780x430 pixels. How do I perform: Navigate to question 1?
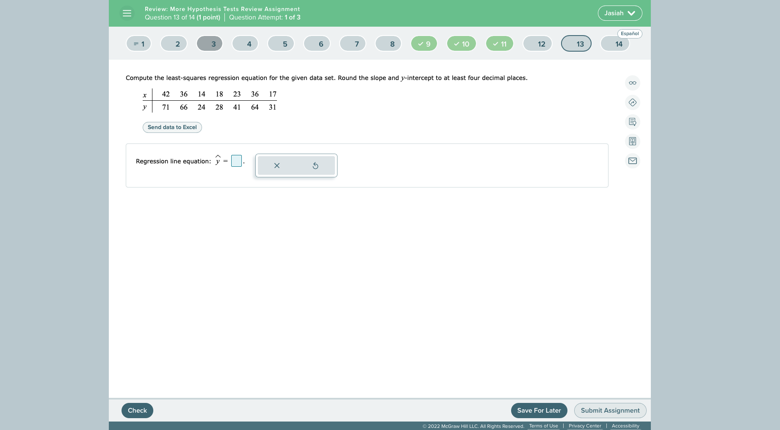point(138,43)
